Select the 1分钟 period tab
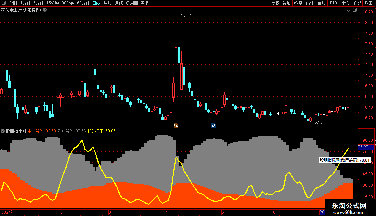This screenshot has height=216, width=376. pyautogui.click(x=25, y=3)
